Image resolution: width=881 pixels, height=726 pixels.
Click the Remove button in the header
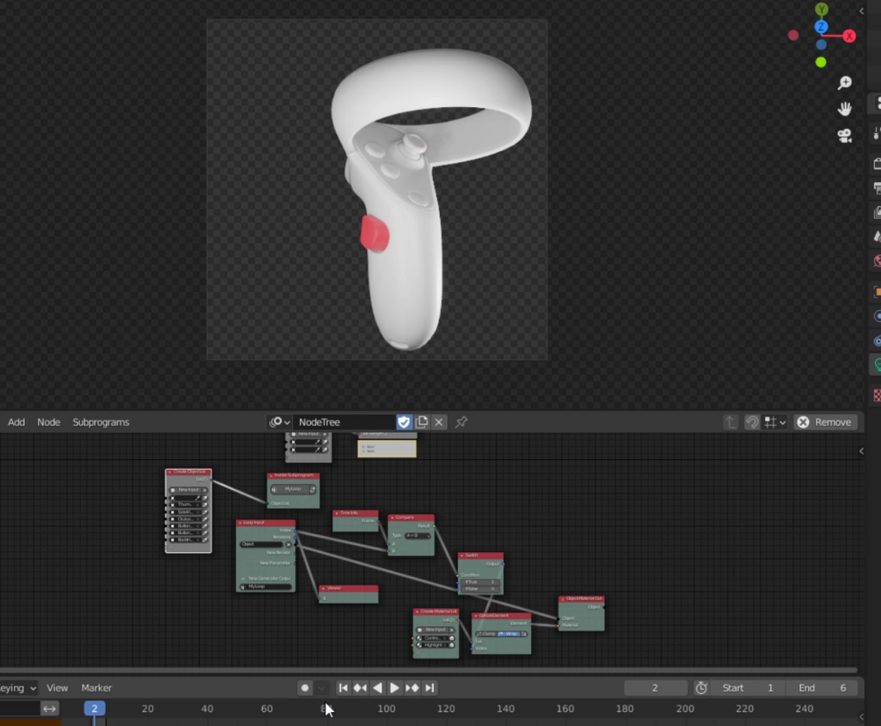click(825, 422)
